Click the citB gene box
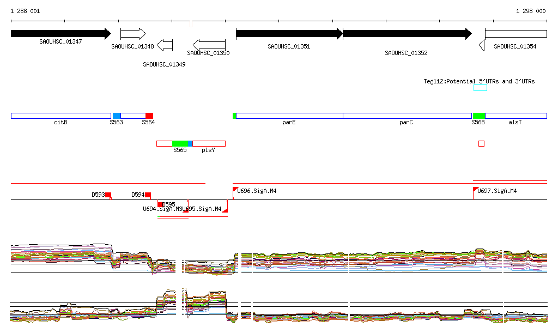This screenshot has height=333, width=558. [x=61, y=116]
